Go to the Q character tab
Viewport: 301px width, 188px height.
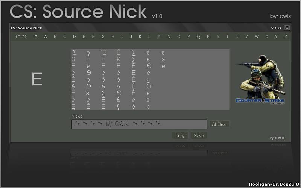pos(199,36)
